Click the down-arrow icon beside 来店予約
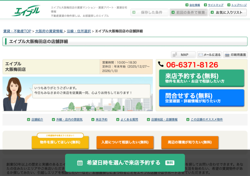Image resolution: width=250 pixels, height=176 pixels. click(93, 120)
